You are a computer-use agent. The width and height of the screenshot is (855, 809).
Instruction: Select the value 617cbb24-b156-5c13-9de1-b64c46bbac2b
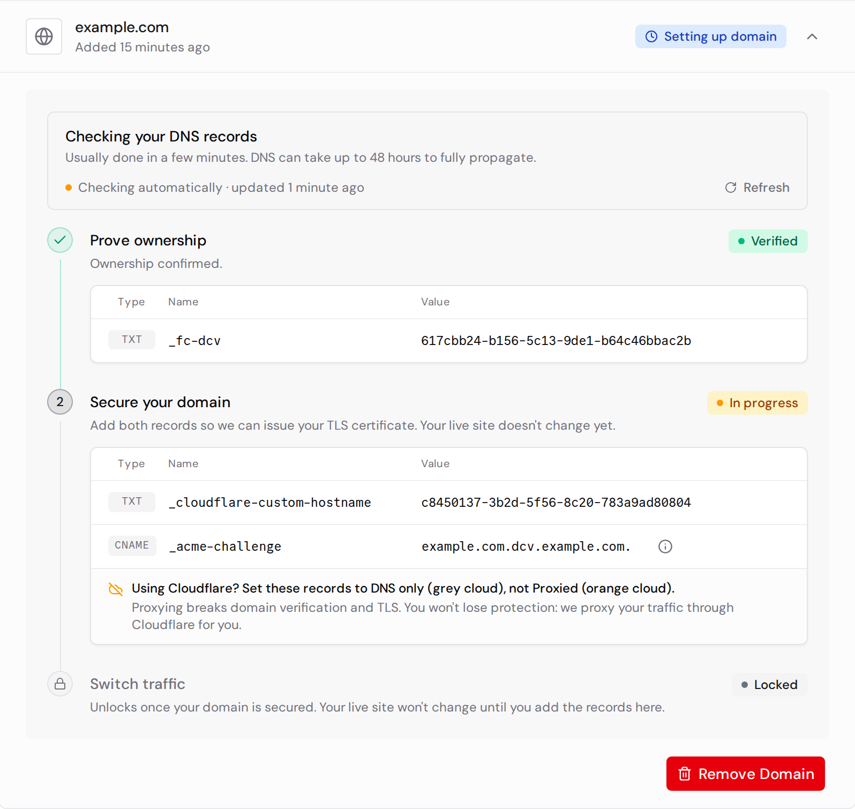(x=556, y=341)
